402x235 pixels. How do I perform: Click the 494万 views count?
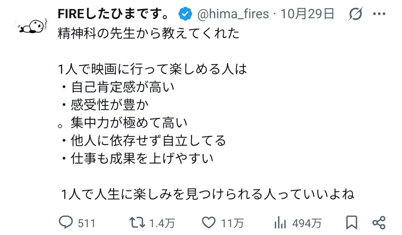coord(307,223)
